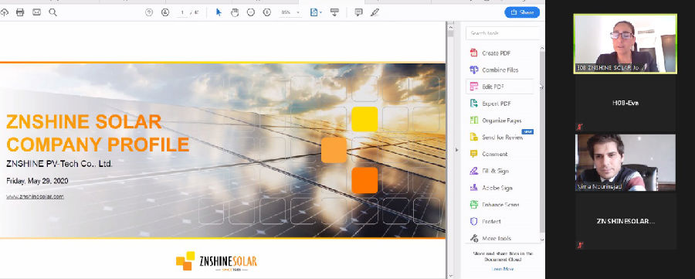The width and height of the screenshot is (695, 279).
Task: Select the Hand pan tool
Action: click(x=235, y=12)
